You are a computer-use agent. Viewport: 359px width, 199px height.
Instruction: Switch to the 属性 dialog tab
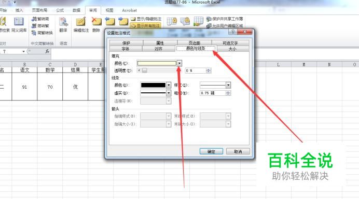[x=160, y=43]
